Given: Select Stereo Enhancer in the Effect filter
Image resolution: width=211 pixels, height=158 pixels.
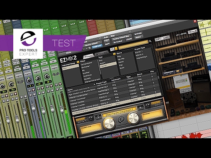Looking at the screenshot, I should (x=92, y=81).
